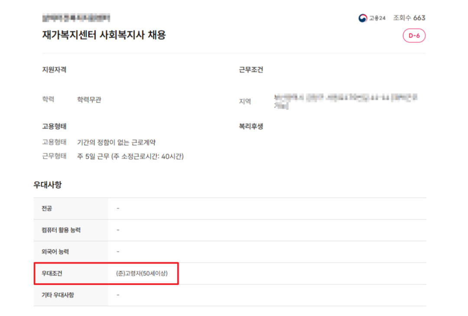Select the 학력무관 education value

click(x=89, y=100)
